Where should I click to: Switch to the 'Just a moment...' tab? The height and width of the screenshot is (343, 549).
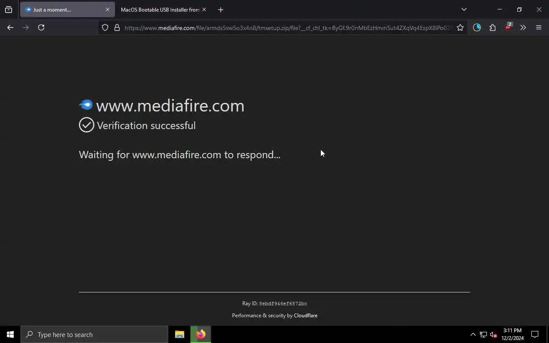(x=67, y=9)
